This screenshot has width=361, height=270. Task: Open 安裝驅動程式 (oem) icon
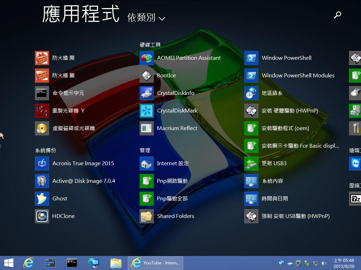pyautogui.click(x=251, y=128)
